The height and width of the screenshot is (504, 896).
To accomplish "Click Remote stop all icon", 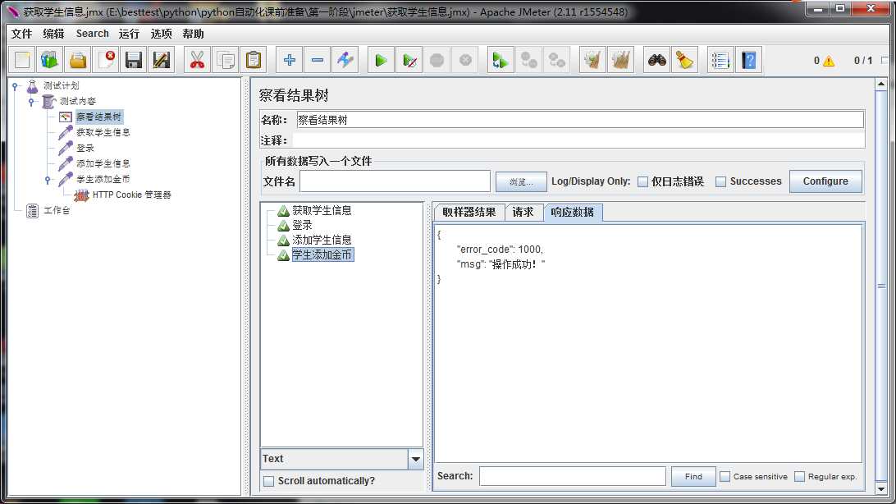I will pyautogui.click(x=528, y=60).
